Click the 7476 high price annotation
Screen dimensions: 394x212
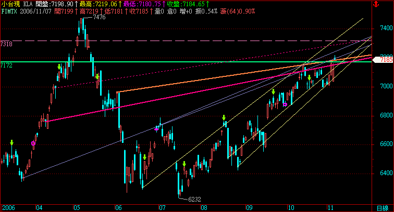99,18
